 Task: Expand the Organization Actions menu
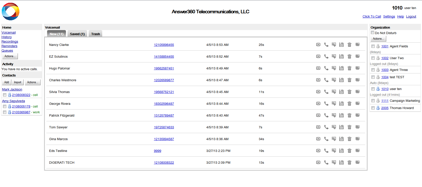coord(378,39)
